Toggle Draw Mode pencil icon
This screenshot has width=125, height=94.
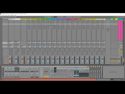coord(114,17)
